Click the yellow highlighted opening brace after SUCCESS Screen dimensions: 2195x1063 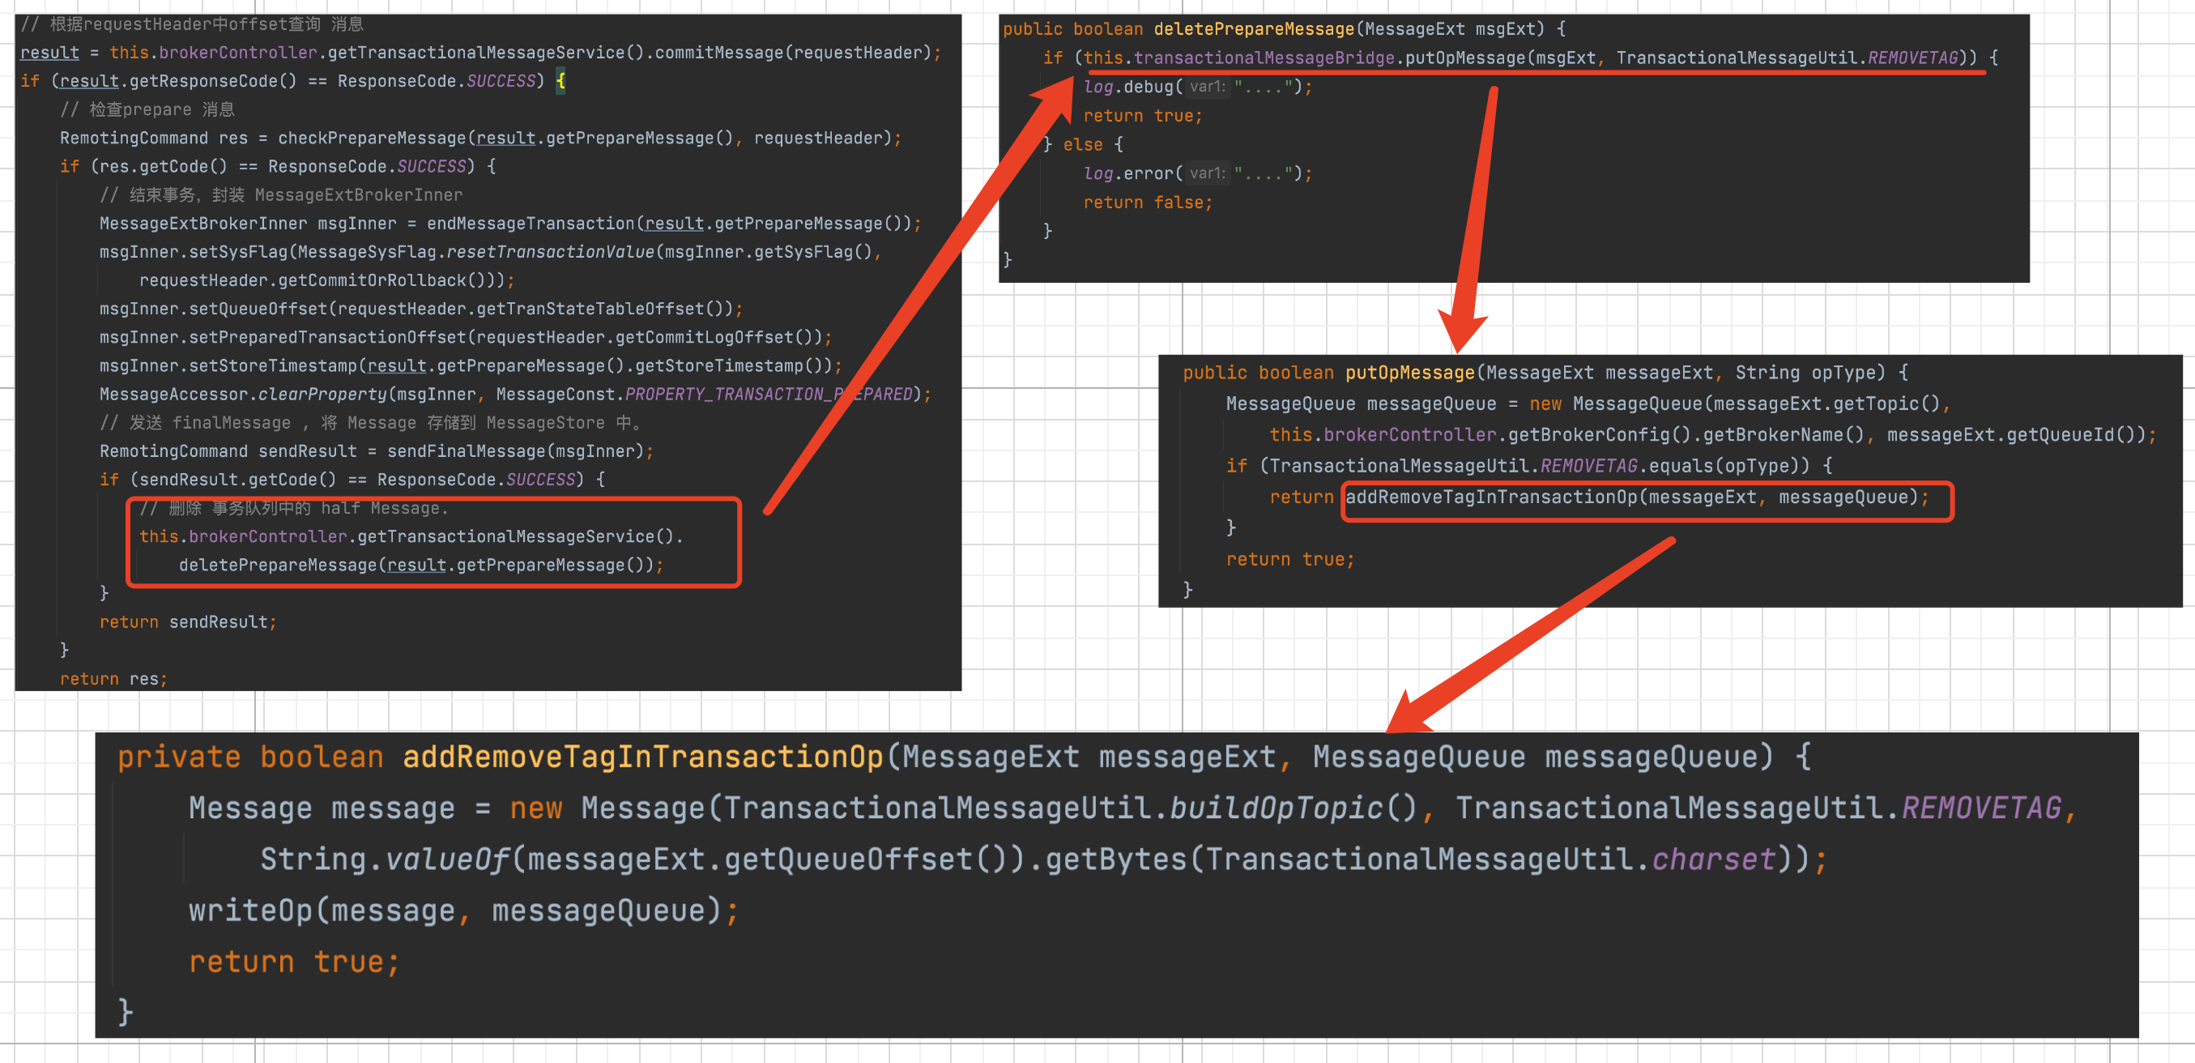pos(560,82)
